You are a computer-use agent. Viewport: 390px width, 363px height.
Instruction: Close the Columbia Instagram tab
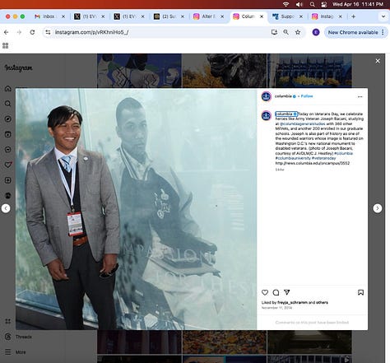click(x=262, y=16)
